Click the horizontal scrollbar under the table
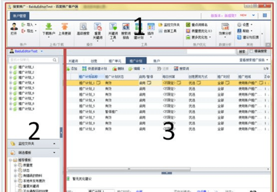The image size is (277, 192). coord(129,169)
